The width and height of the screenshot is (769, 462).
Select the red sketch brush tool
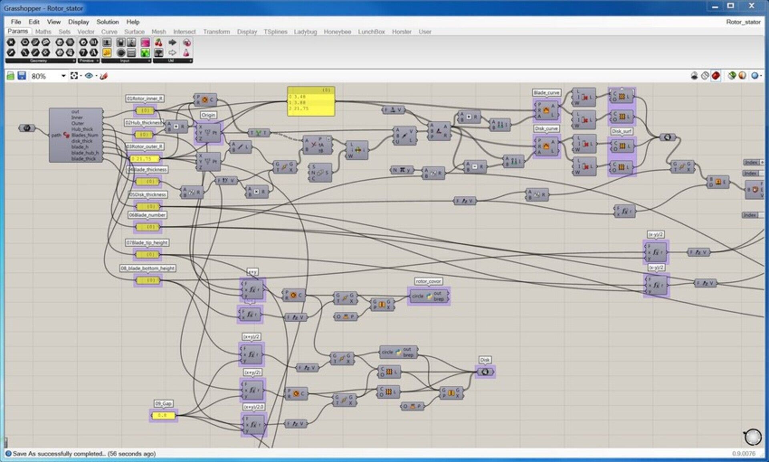pos(104,76)
